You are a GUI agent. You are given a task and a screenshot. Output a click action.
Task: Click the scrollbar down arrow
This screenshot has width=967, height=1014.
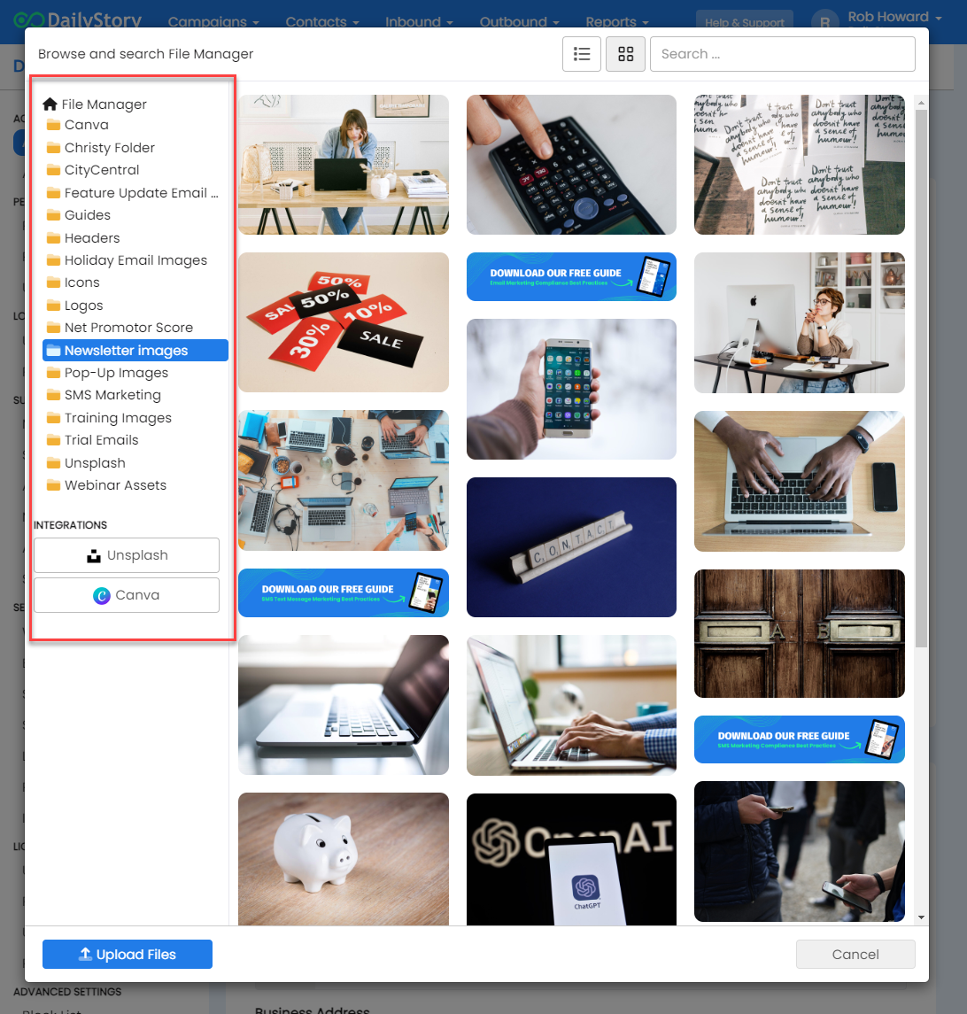point(921,917)
